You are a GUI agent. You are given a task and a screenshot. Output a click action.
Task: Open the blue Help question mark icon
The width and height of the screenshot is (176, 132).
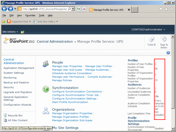168,52
